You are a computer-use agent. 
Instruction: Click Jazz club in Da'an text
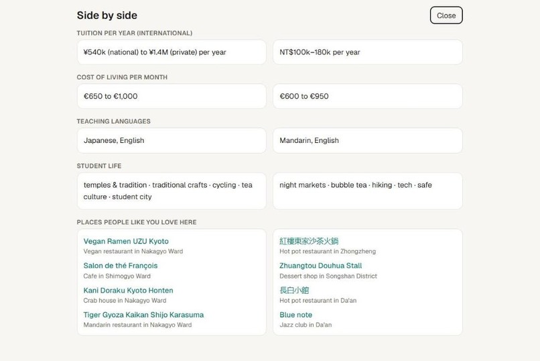coord(306,325)
